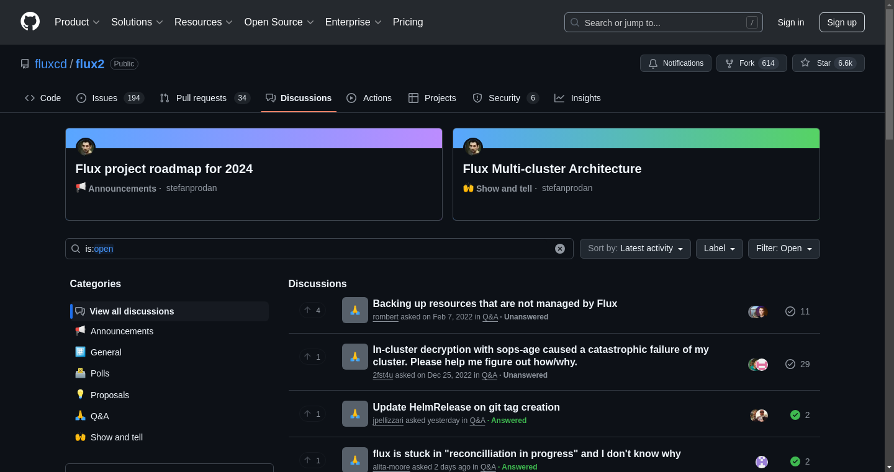Star the flux2 repository
This screenshot has height=472, width=894.
coord(828,63)
